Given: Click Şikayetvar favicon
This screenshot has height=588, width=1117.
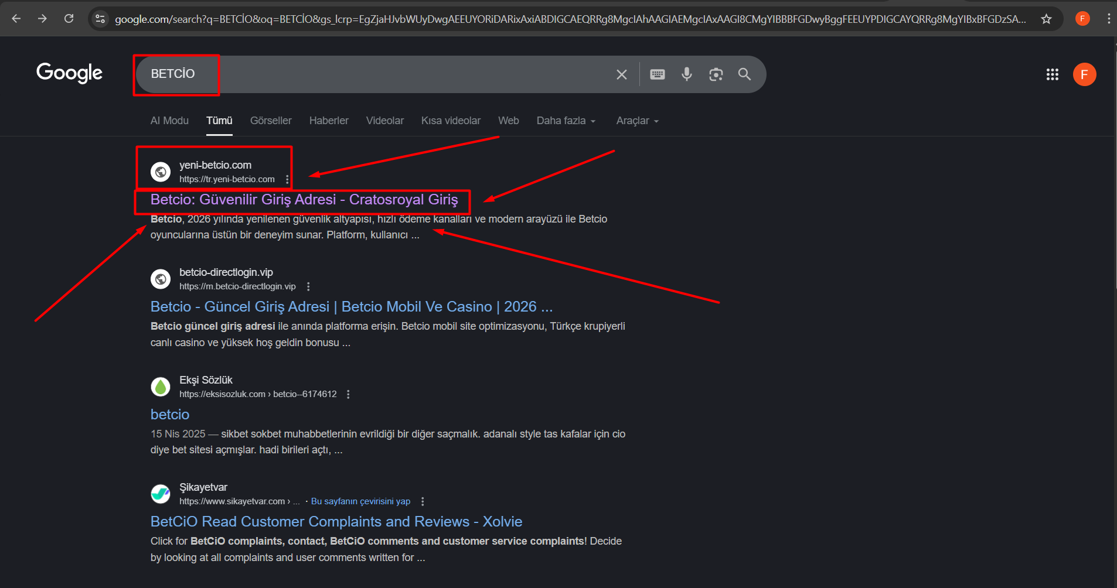Looking at the screenshot, I should (x=161, y=494).
